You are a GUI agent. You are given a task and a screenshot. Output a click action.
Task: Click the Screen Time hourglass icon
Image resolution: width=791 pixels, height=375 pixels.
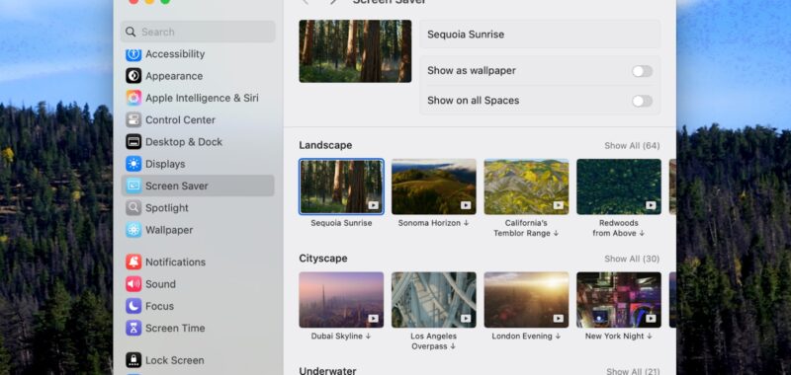click(133, 328)
